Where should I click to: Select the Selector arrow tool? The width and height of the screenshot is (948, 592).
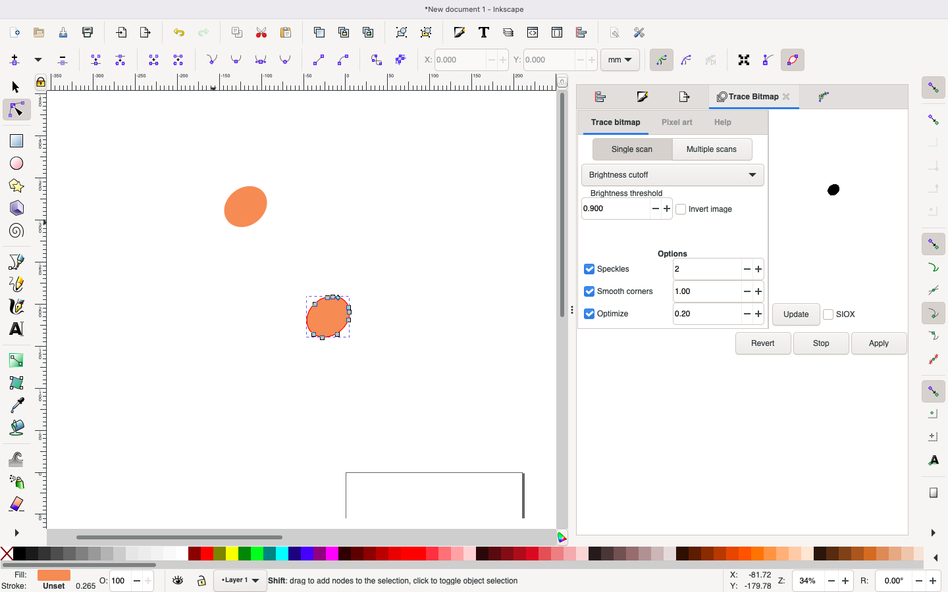tap(16, 87)
